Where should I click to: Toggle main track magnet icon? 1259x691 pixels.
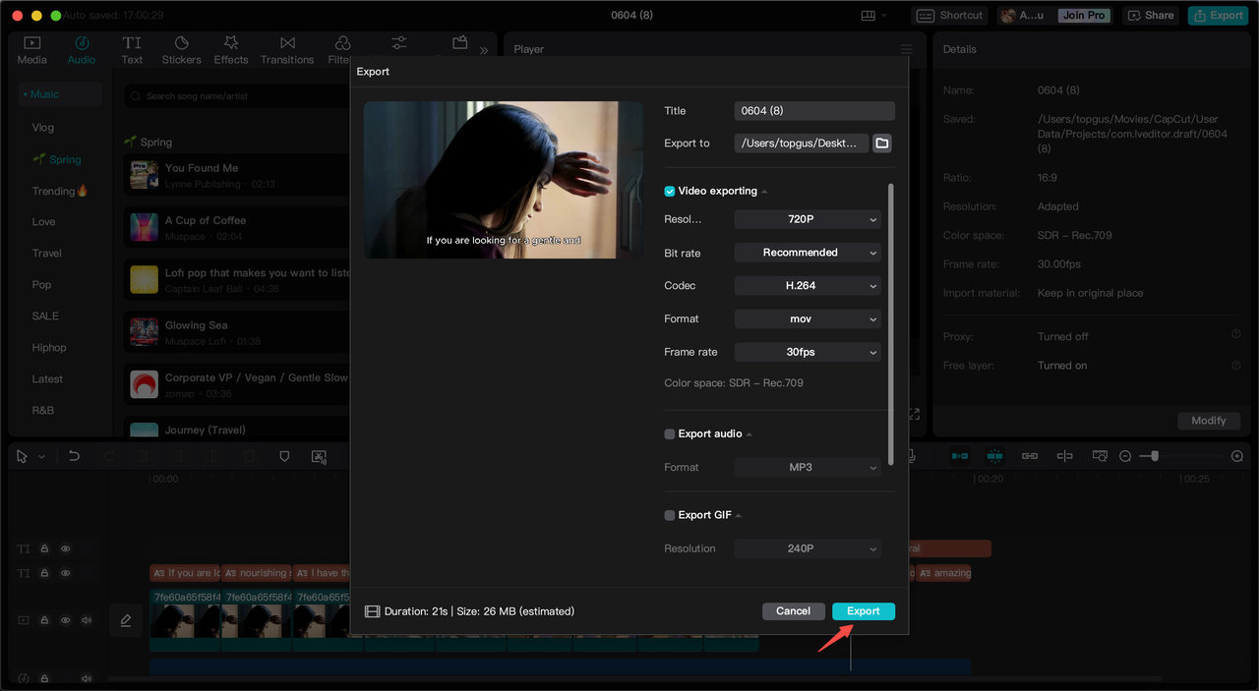click(960, 456)
